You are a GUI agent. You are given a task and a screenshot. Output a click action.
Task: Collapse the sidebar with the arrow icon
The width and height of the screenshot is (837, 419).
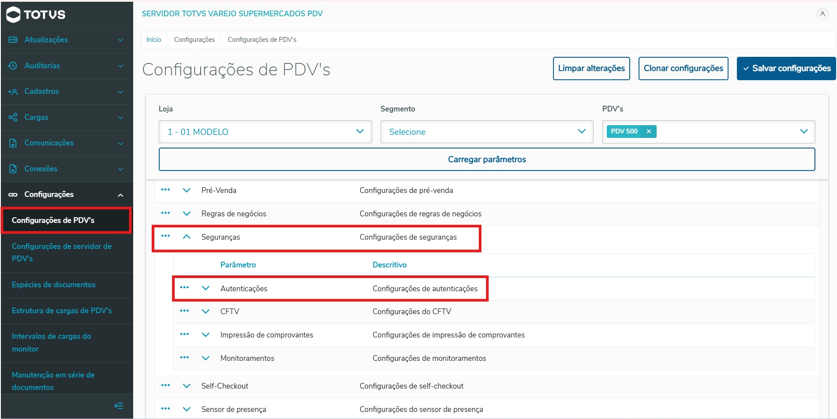(x=119, y=406)
